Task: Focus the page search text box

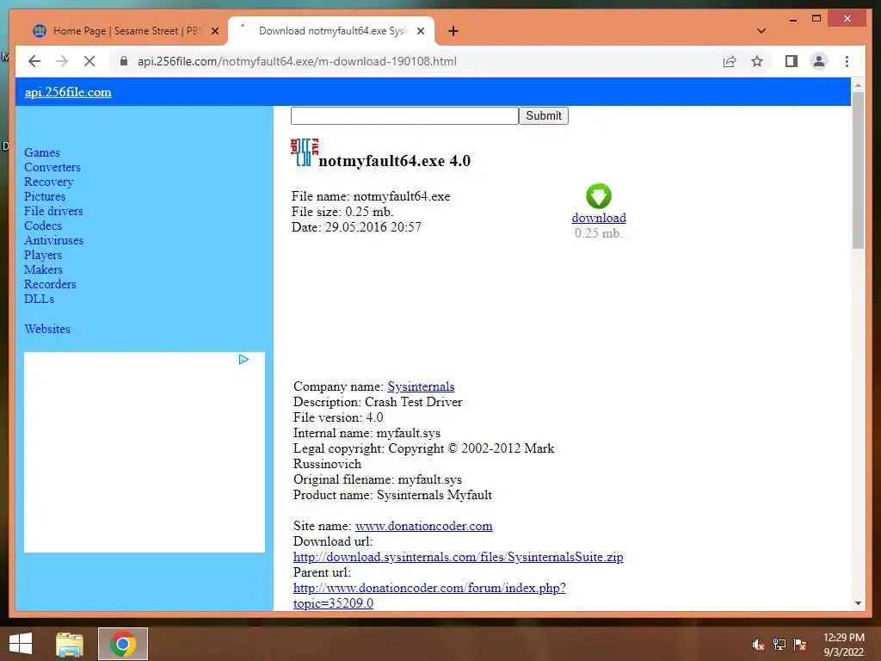Action: 404,116
